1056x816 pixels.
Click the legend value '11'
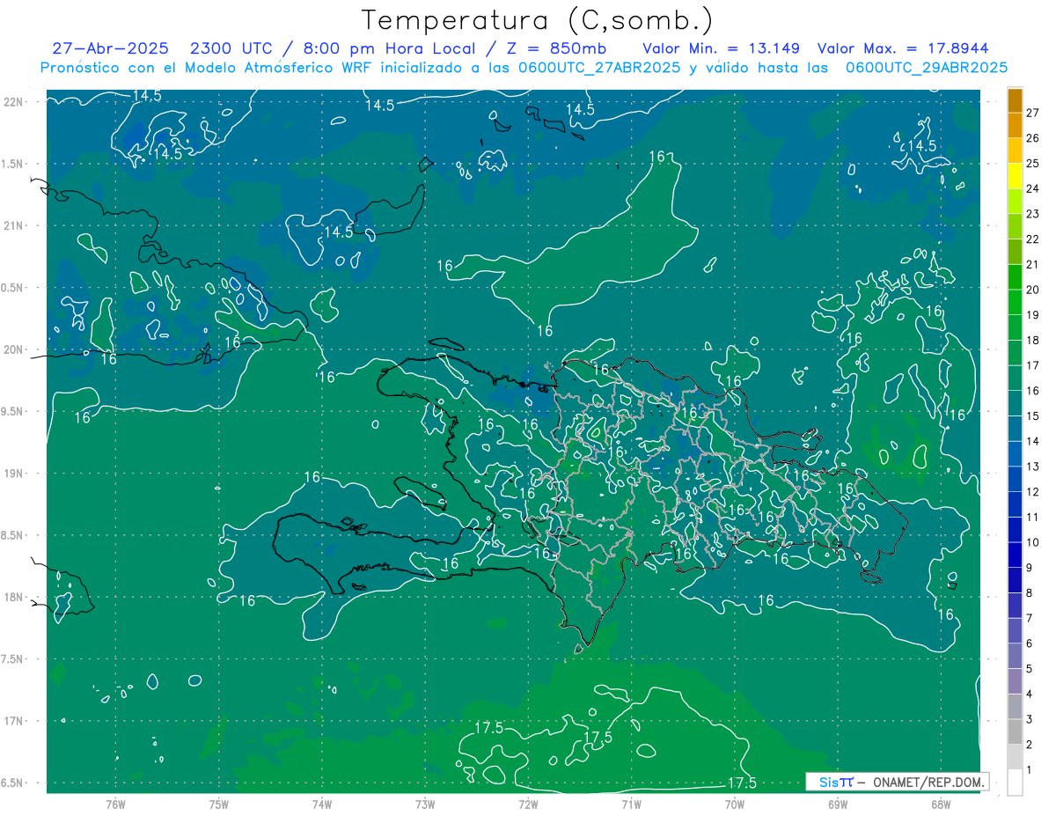pos(1032,518)
